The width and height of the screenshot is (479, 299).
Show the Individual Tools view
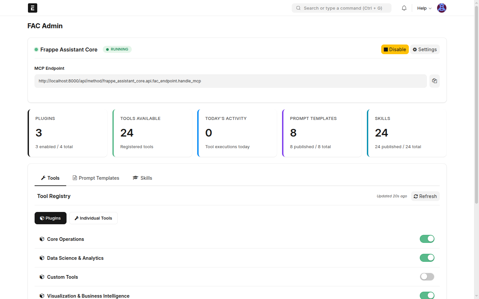tap(93, 218)
